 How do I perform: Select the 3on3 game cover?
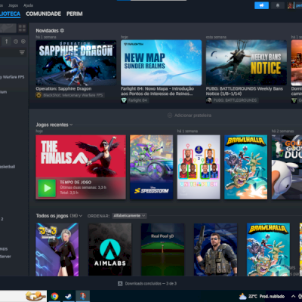coord(57,249)
